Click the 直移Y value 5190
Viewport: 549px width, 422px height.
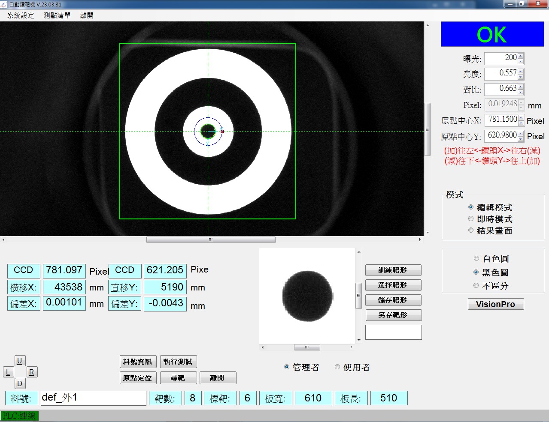point(165,287)
